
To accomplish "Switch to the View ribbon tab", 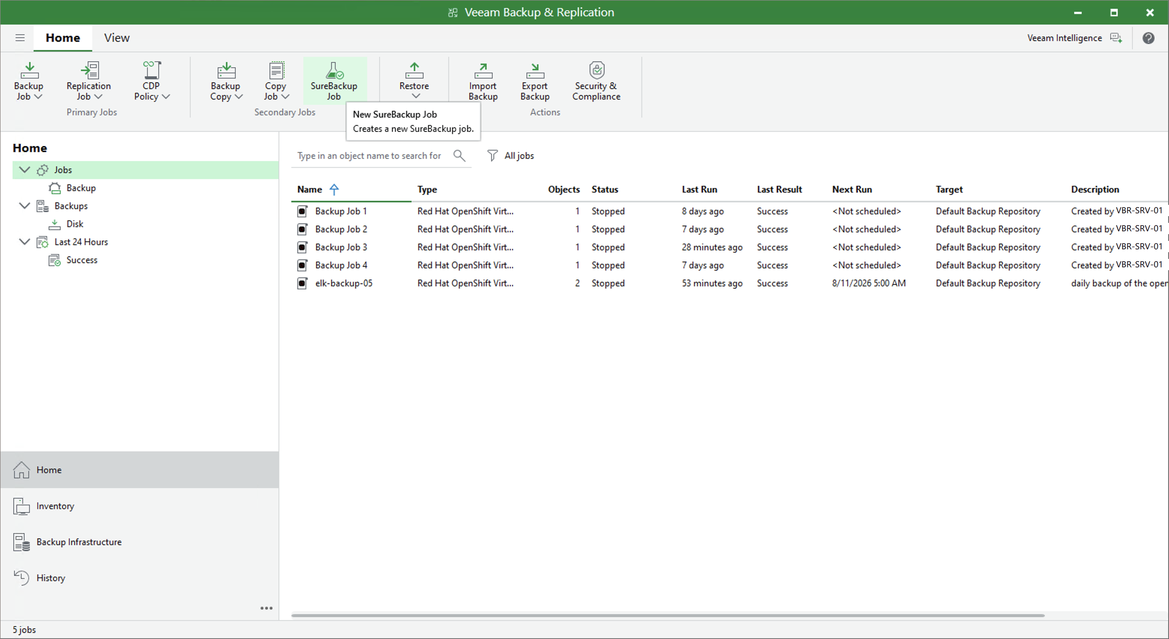I will [116, 38].
